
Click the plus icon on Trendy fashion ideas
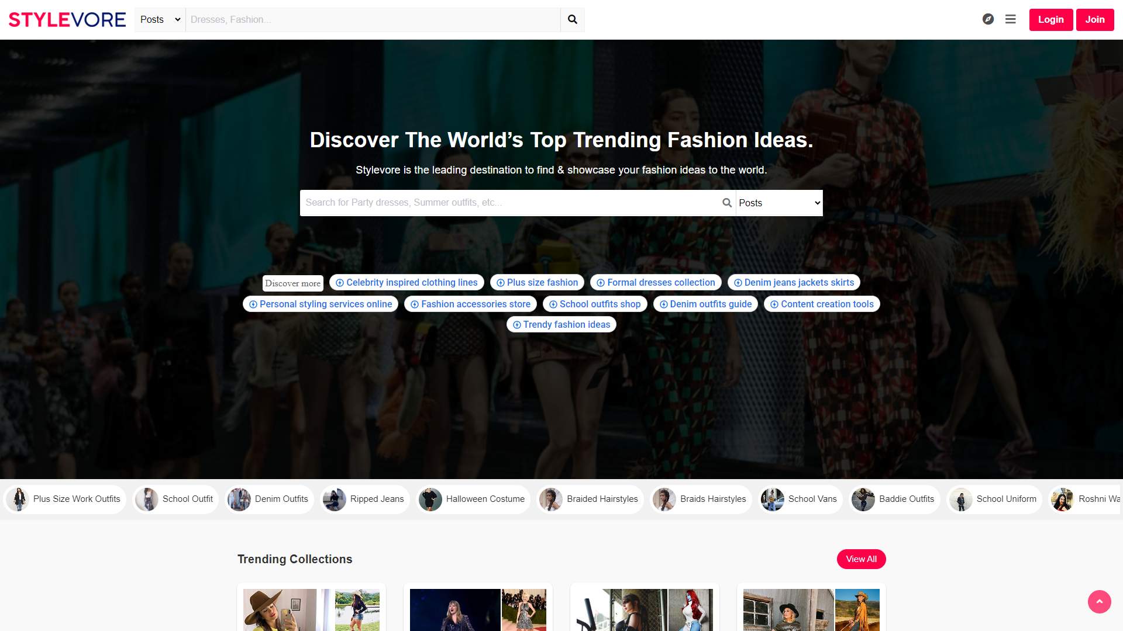(516, 324)
